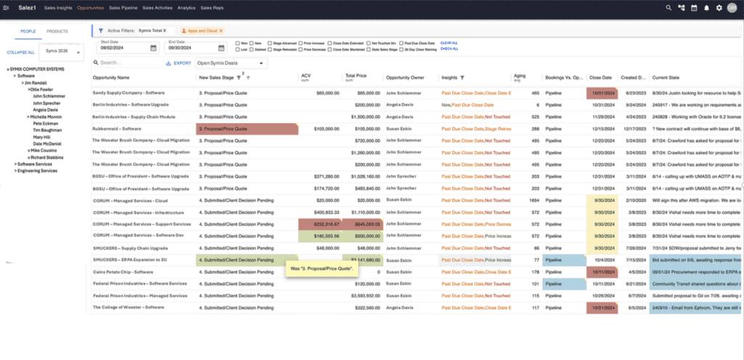744x360 pixels.
Task: Click the Insights column filter icon
Action: tap(462, 77)
